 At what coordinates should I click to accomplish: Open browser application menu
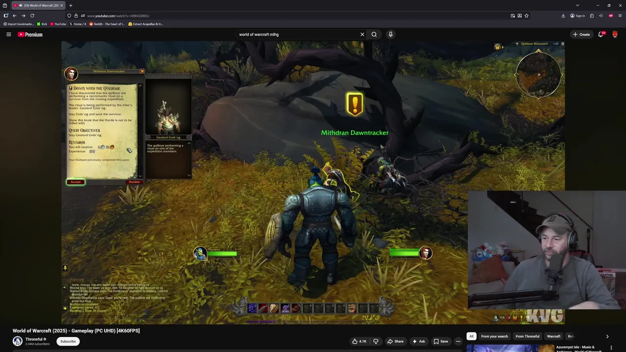620,16
